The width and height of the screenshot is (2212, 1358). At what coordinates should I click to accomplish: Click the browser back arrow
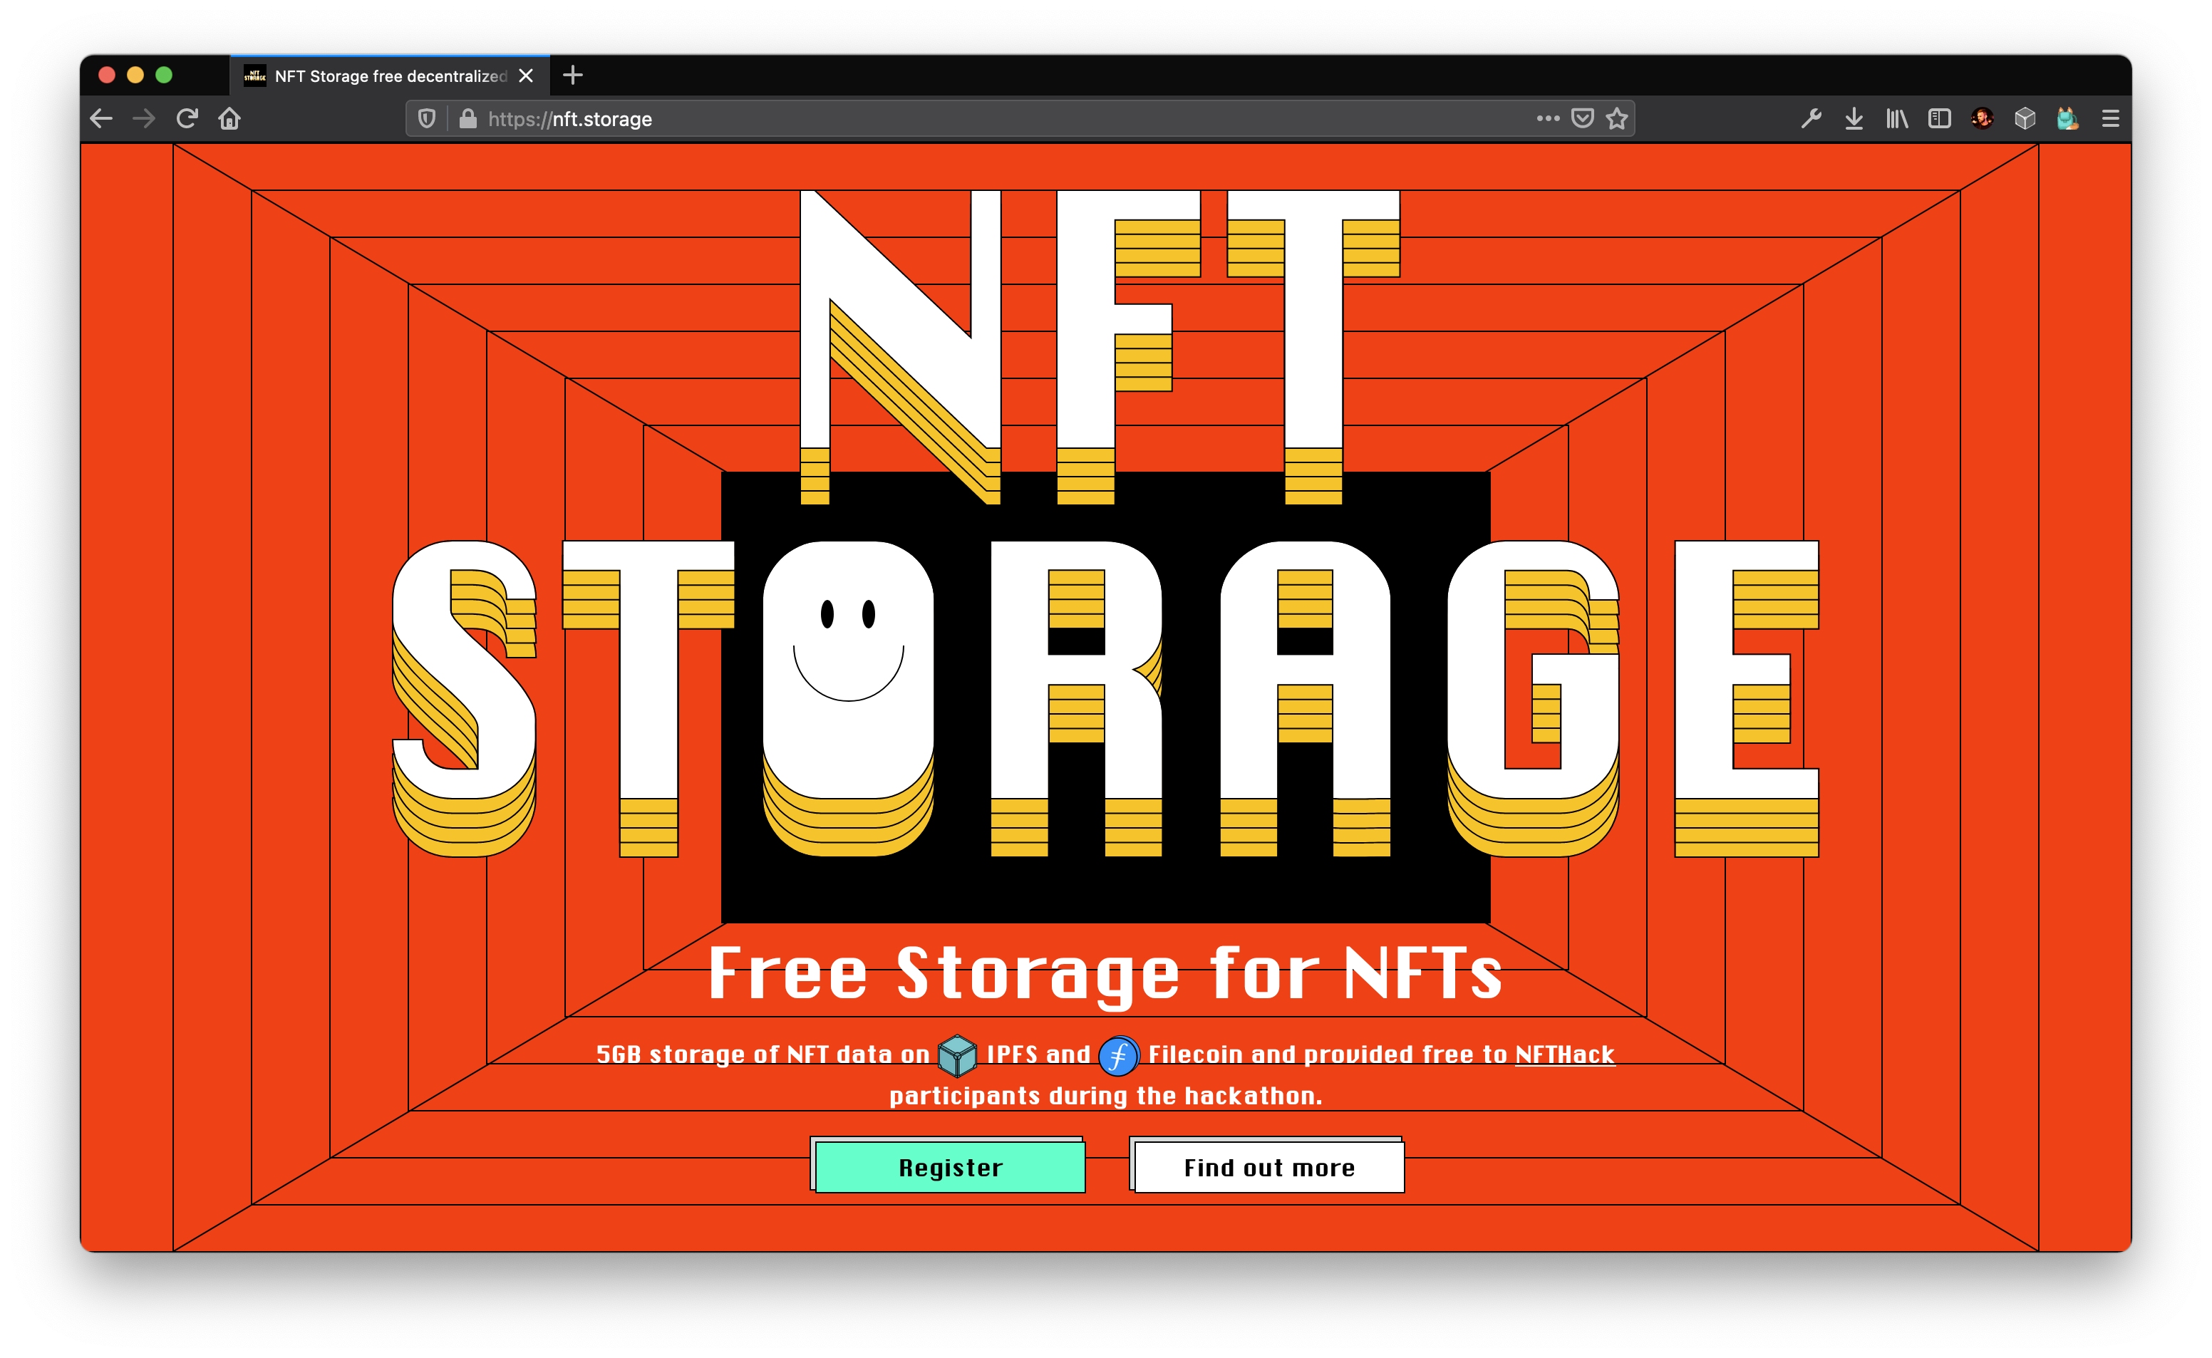[x=101, y=118]
